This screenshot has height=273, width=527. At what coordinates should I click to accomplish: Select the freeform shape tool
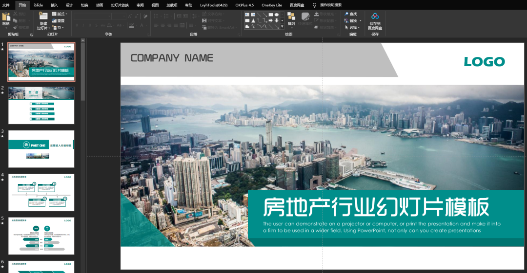(x=247, y=26)
